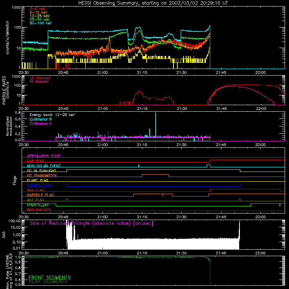The height and width of the screenshot is (289, 289).
Task: Select the Collimator 8 legend label
Action: [40, 119]
